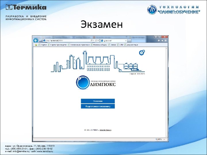Open the Финансы и Кадры bookmark
207x155 pixels.
click(x=99, y=45)
